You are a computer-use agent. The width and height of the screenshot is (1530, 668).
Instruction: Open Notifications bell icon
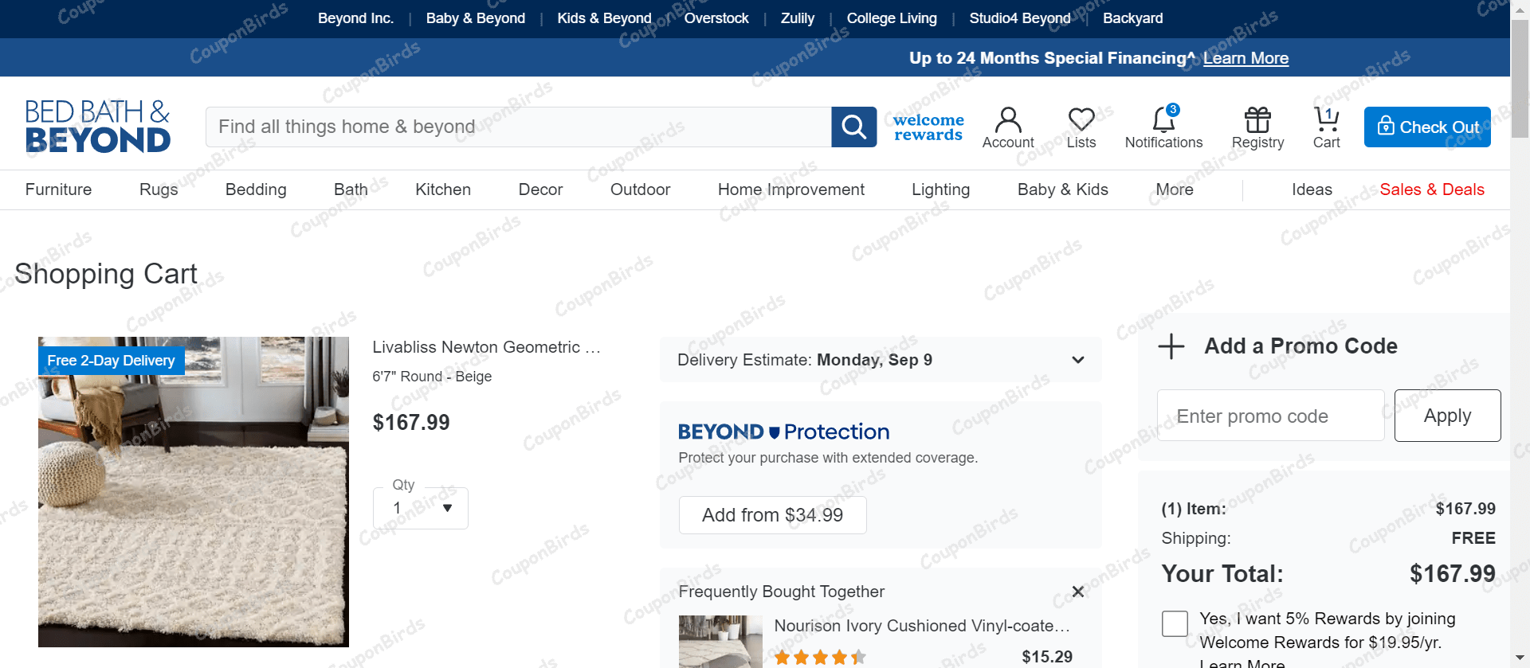coord(1163,127)
